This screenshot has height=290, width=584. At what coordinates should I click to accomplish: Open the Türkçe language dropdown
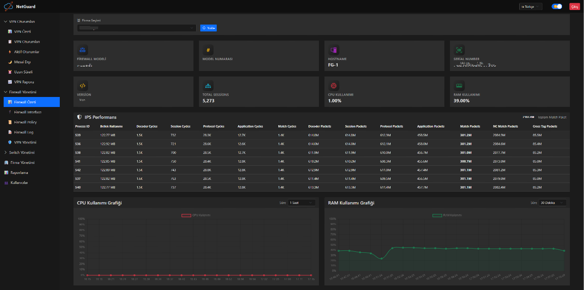click(531, 6)
